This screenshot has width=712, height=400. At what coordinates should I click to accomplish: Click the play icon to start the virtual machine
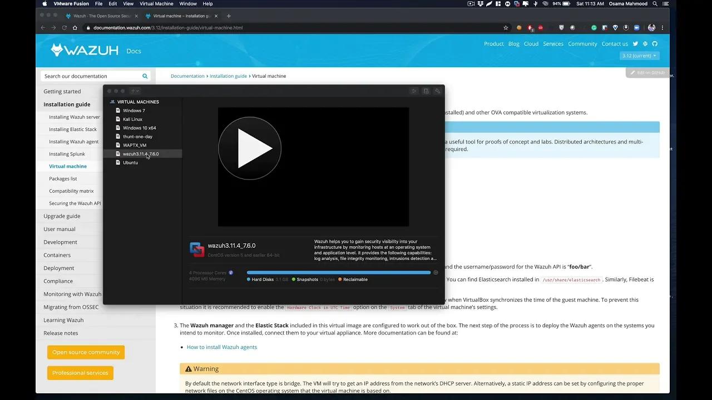coord(250,148)
